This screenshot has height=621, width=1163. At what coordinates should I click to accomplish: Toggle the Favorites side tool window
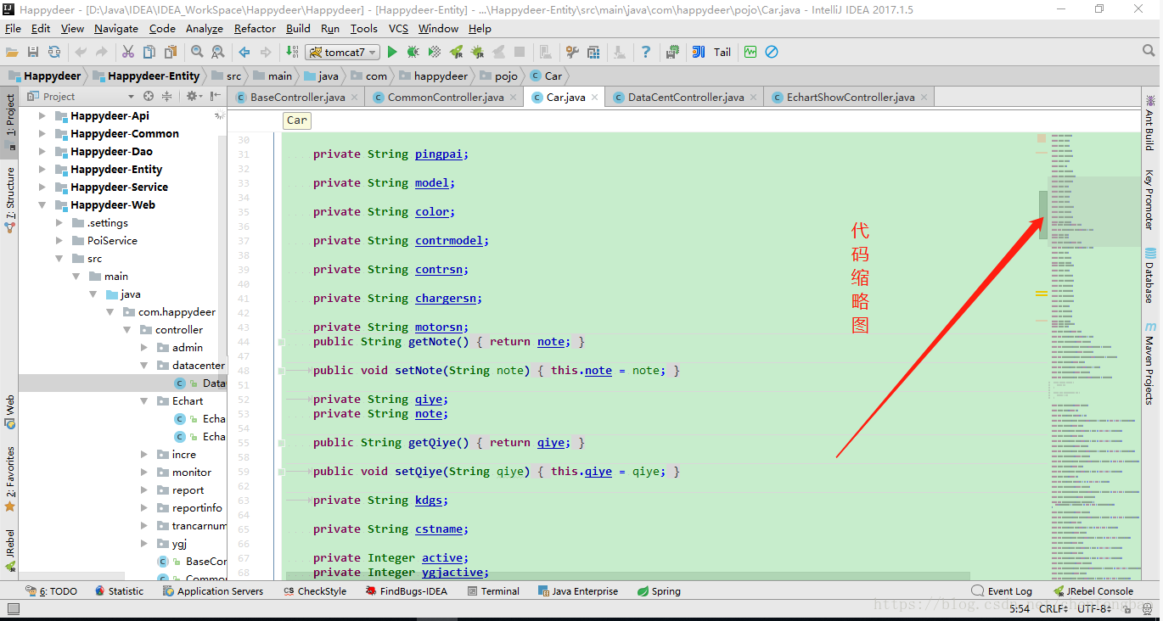pyautogui.click(x=10, y=479)
